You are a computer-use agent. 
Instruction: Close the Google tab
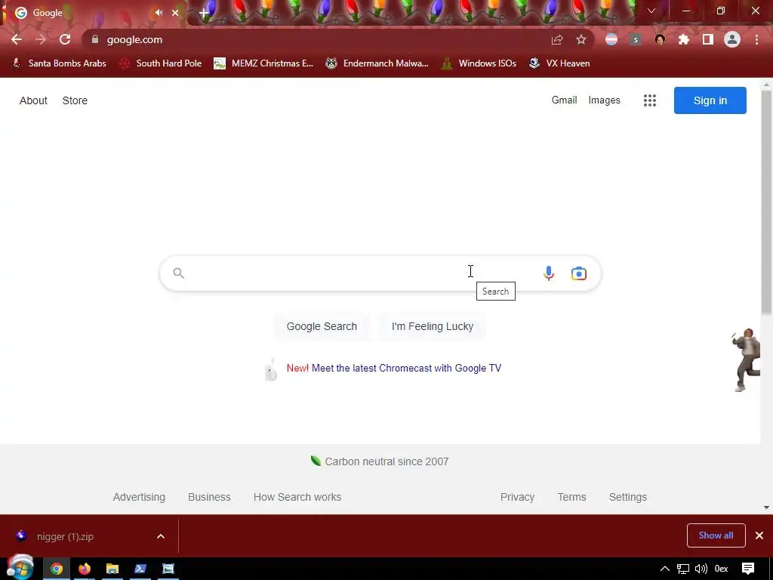tap(175, 13)
